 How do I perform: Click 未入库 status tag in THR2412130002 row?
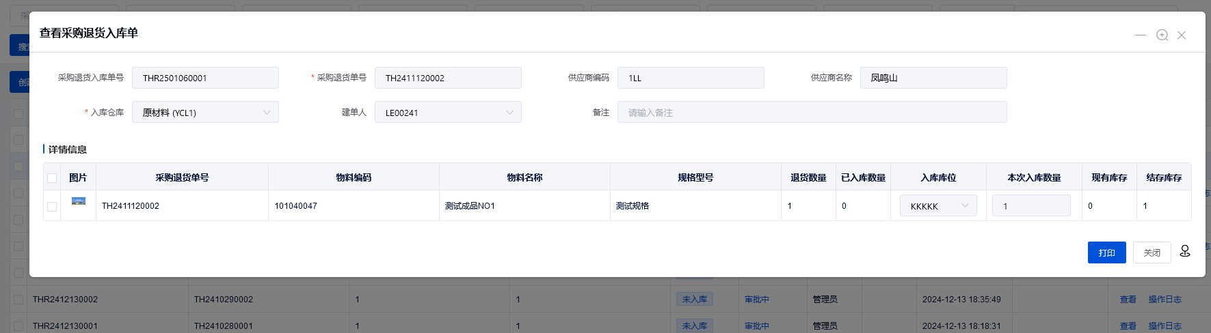pos(695,300)
